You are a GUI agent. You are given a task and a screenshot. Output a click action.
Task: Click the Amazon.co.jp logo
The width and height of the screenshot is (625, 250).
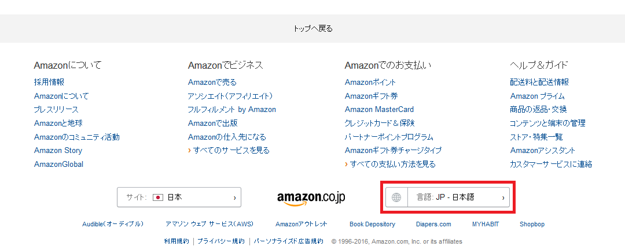coord(311,197)
